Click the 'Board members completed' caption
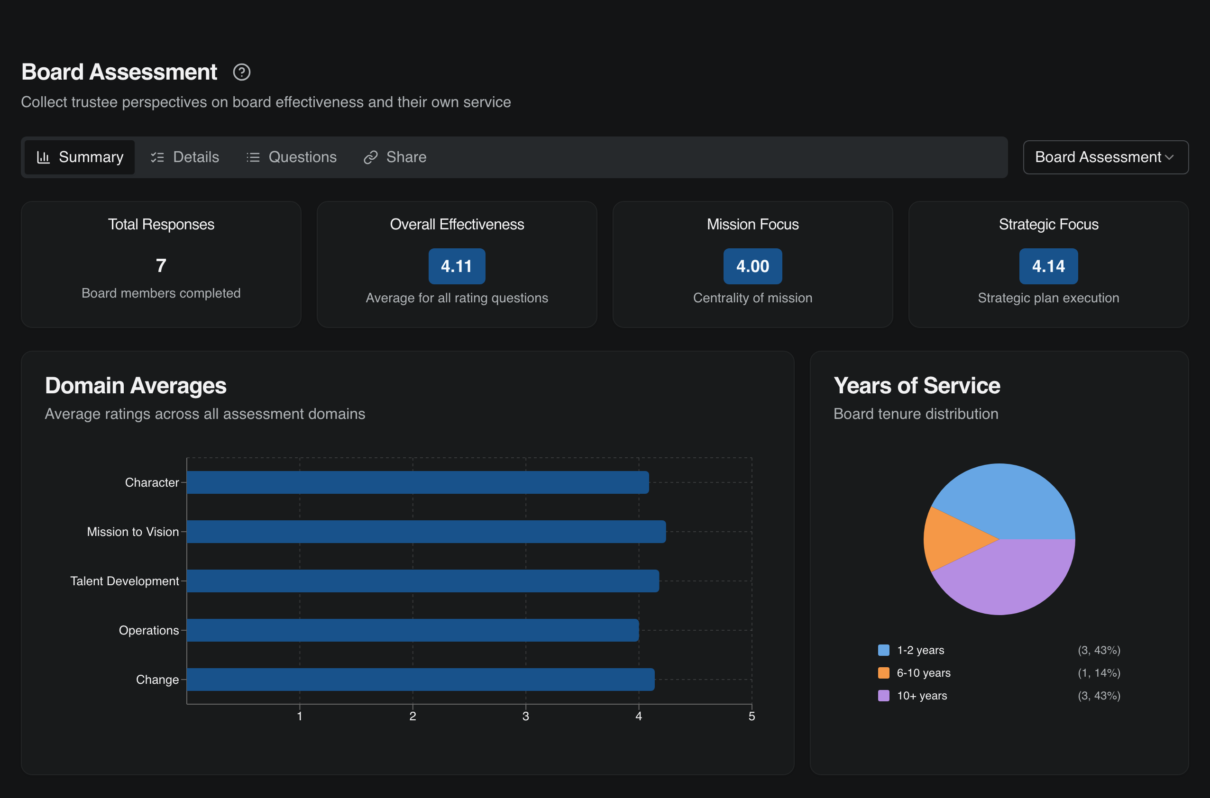 click(x=161, y=293)
